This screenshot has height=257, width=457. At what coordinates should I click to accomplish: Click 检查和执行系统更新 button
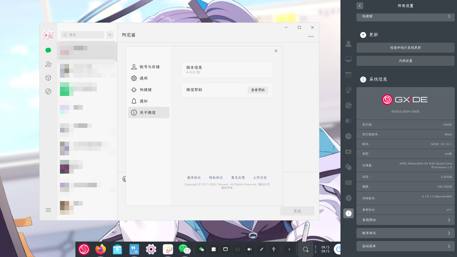pos(405,48)
